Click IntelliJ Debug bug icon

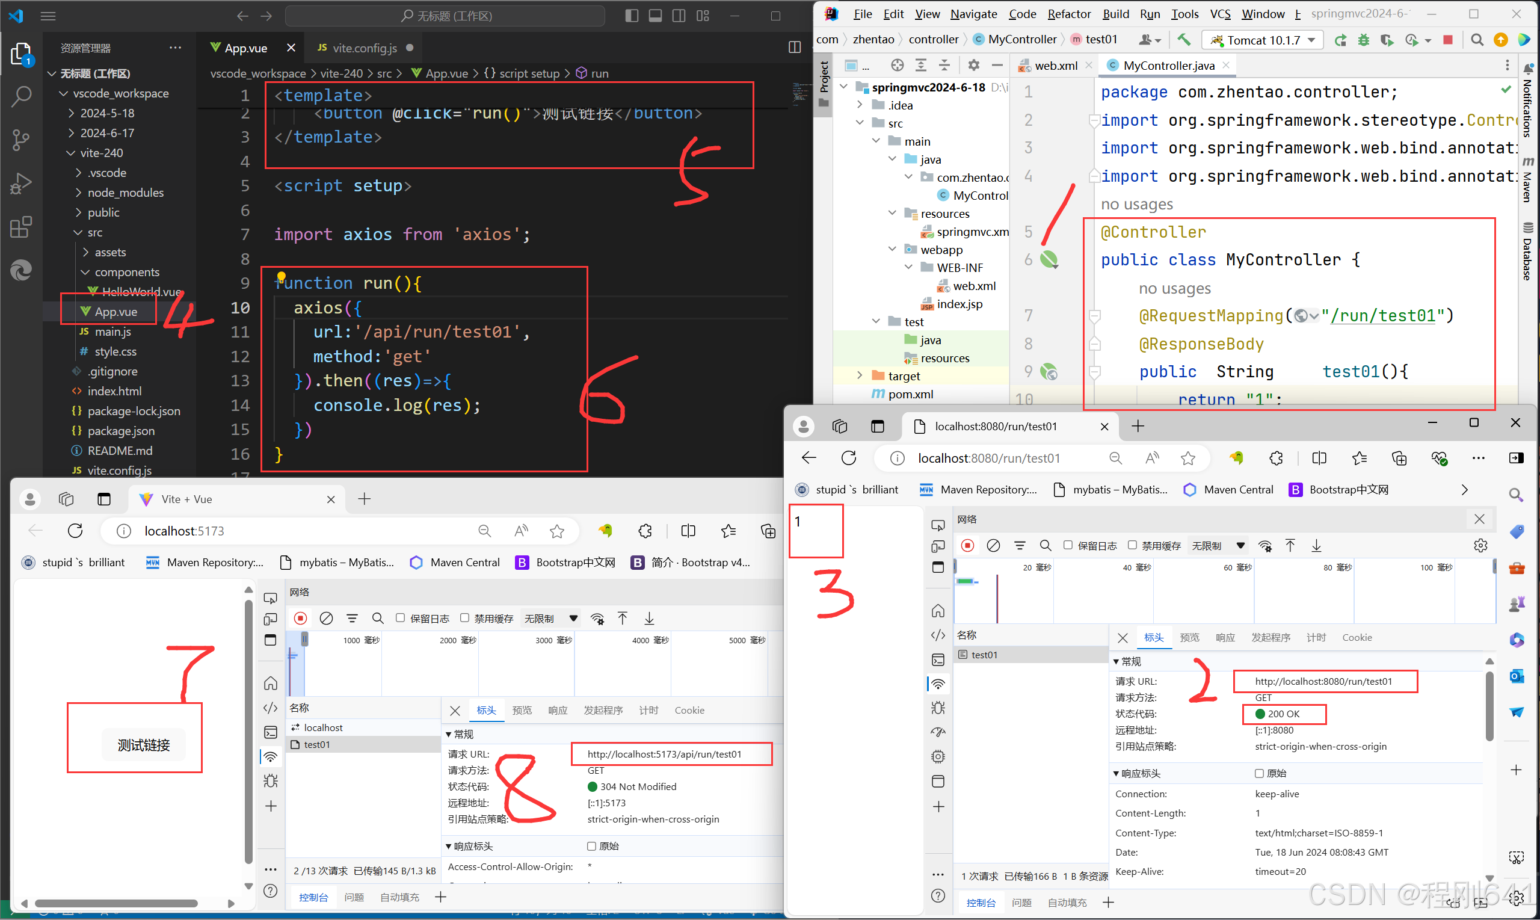point(1363,40)
